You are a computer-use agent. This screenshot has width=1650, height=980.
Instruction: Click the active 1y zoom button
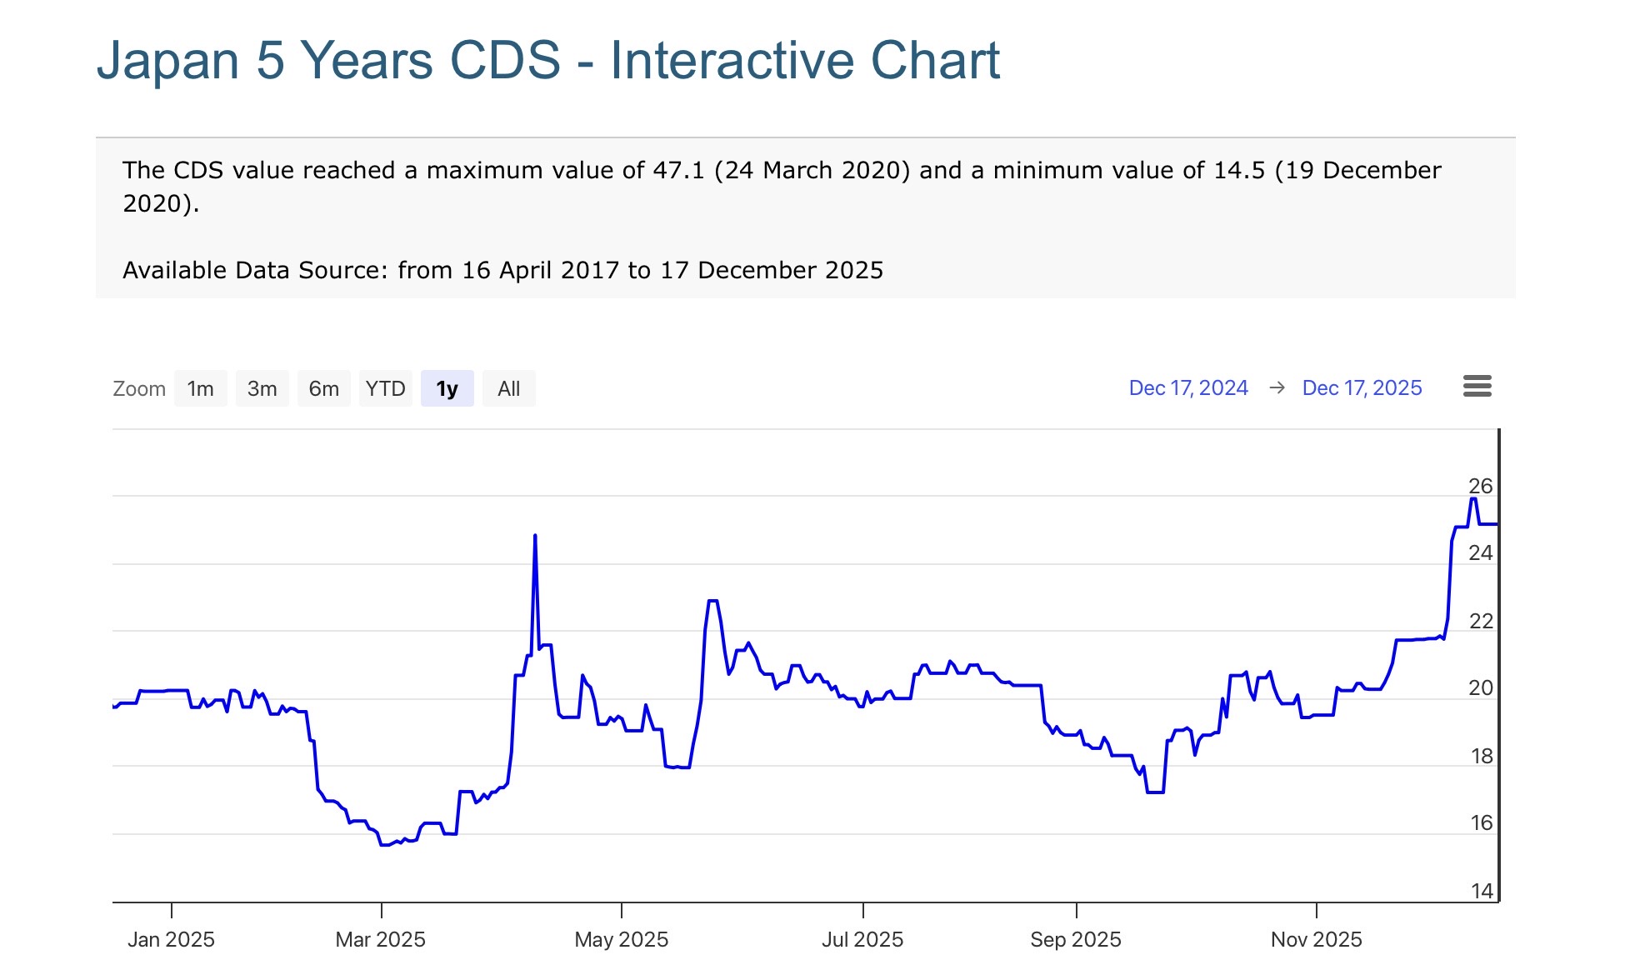pos(447,389)
